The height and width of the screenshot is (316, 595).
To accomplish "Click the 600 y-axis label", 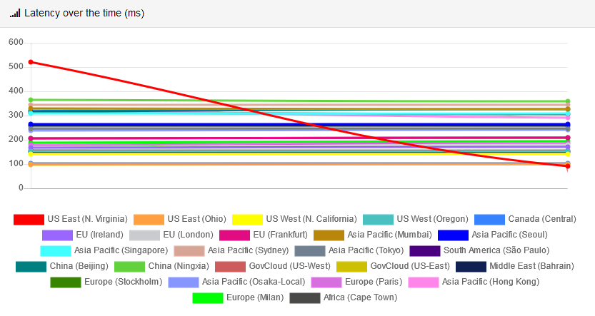I will click(16, 42).
